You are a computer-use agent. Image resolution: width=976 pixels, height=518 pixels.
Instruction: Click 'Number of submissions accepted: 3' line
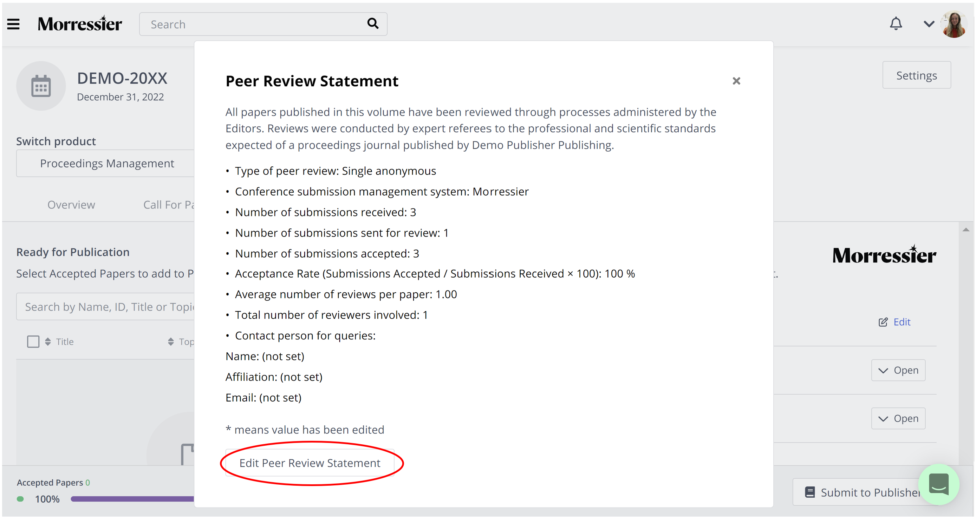coord(327,253)
